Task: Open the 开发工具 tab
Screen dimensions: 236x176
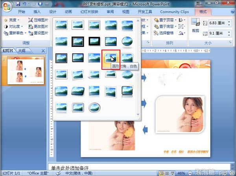Action: [145, 12]
